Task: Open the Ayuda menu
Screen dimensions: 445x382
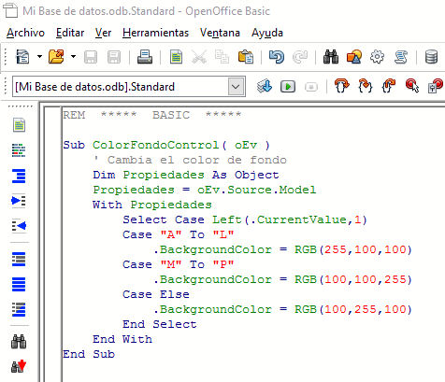Action: pyautogui.click(x=267, y=33)
